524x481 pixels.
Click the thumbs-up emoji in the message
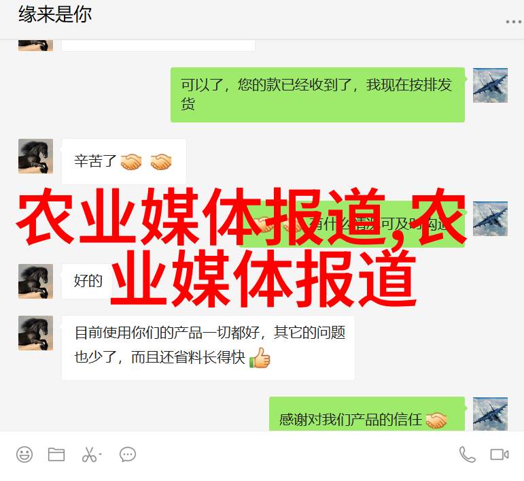(x=260, y=358)
